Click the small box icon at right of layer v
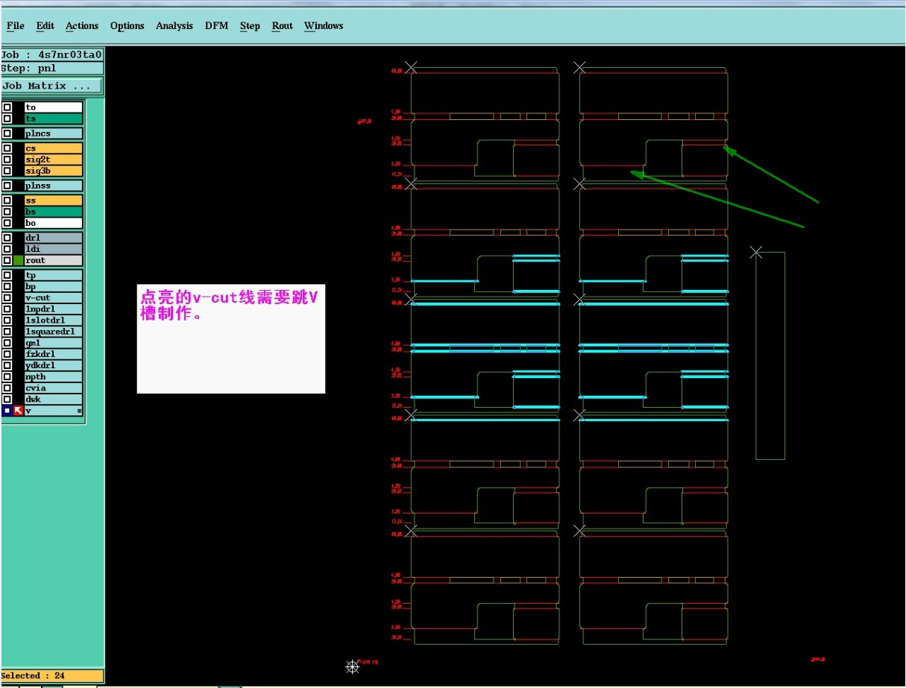The height and width of the screenshot is (688, 906). click(x=79, y=411)
